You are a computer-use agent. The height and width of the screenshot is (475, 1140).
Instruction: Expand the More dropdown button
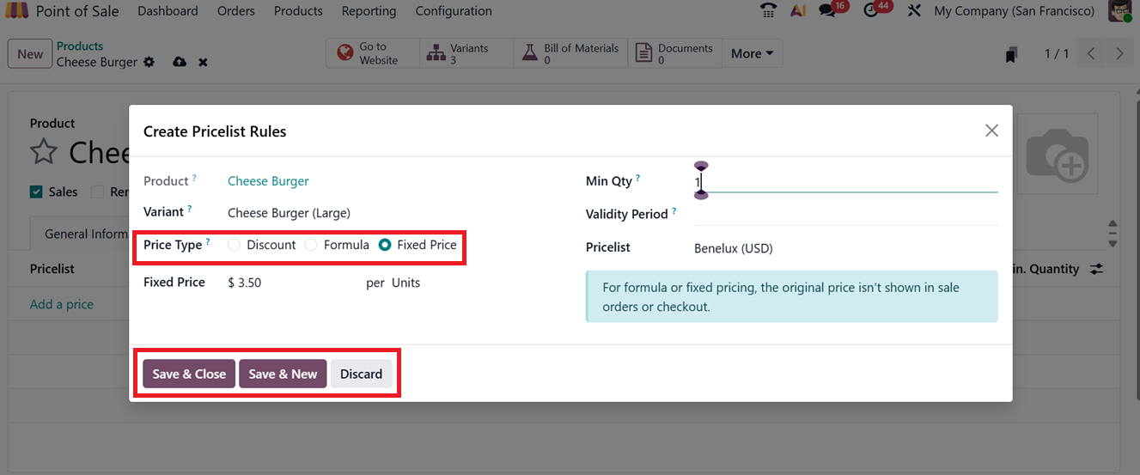(752, 53)
